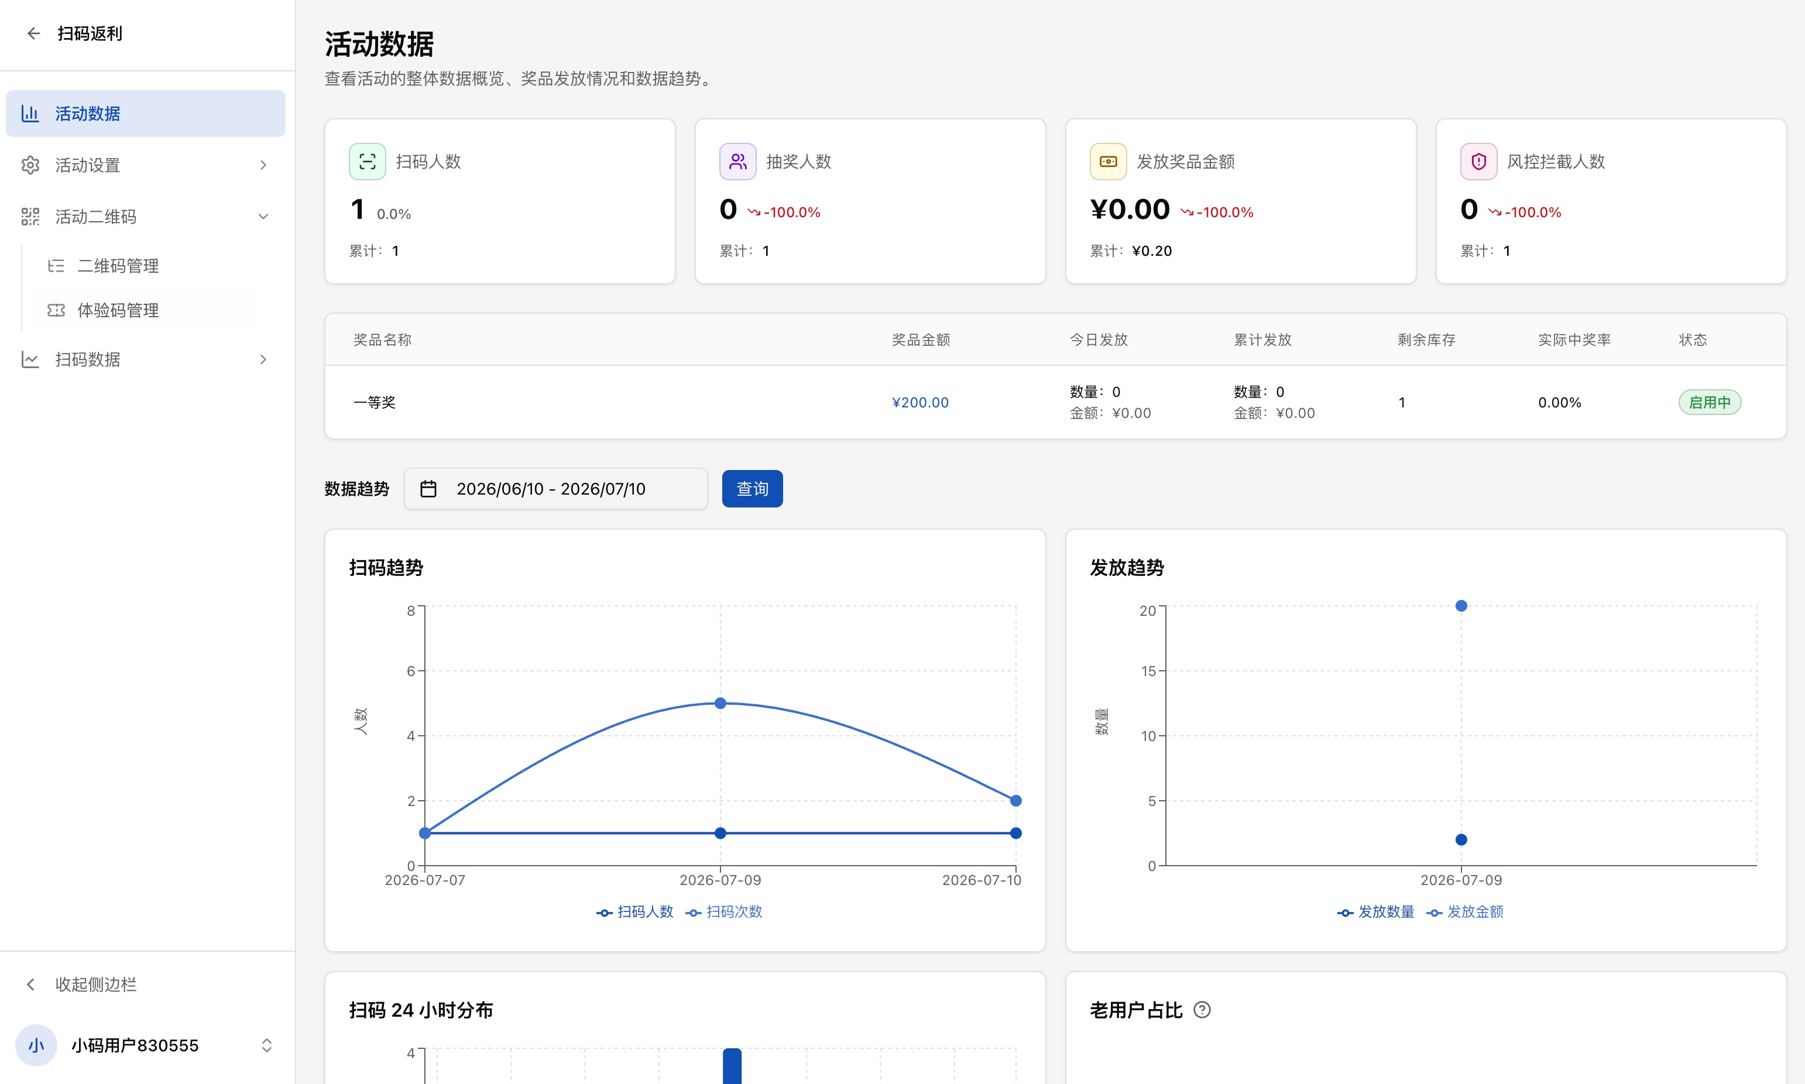Click the 累计发放 column header
Screen dimensions: 1805x1084
point(1263,339)
